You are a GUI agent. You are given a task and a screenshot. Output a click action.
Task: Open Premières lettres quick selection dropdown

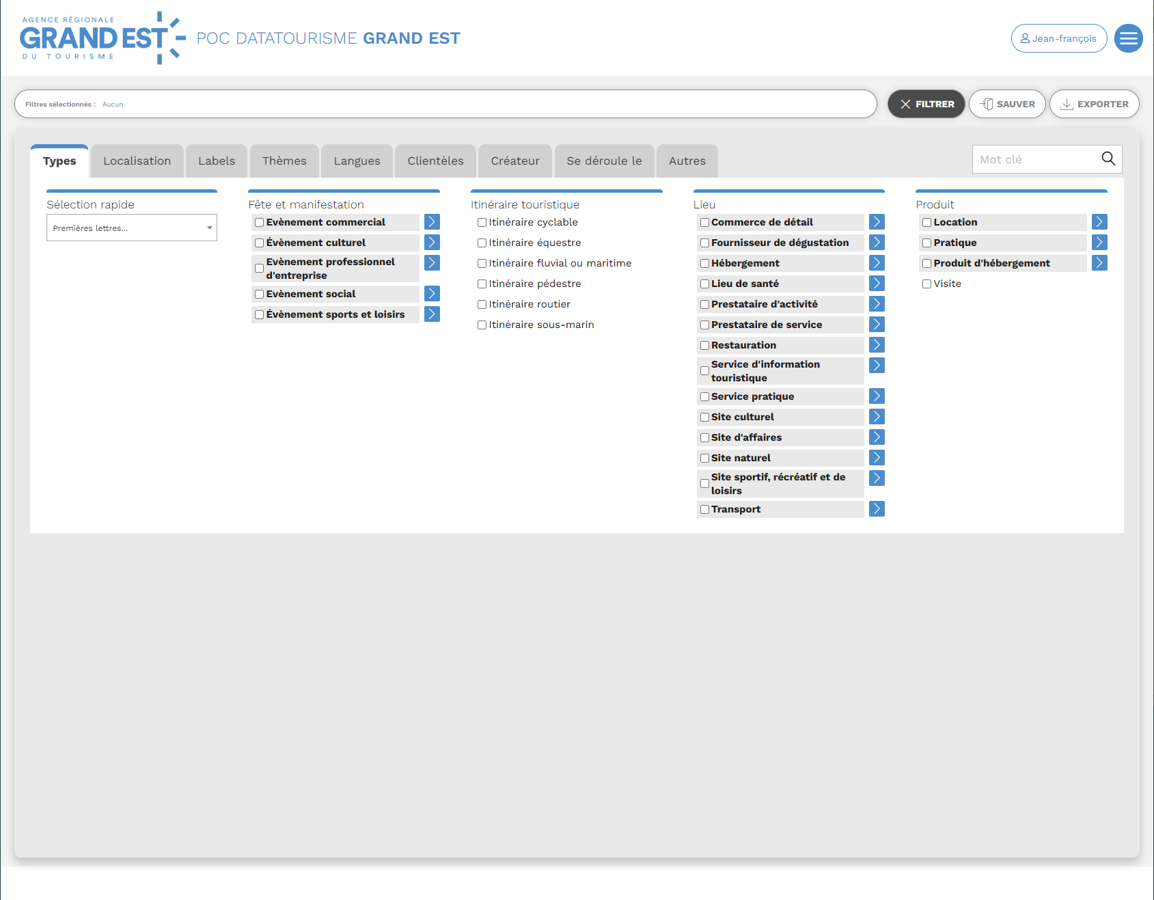pos(132,228)
